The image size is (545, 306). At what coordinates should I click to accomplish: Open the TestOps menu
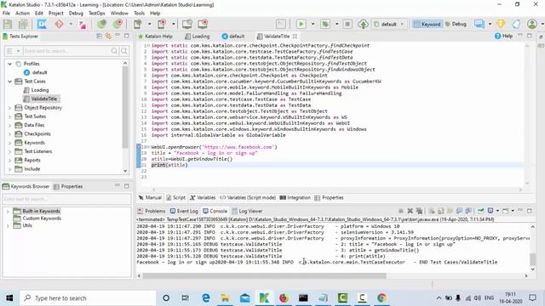[96, 14]
